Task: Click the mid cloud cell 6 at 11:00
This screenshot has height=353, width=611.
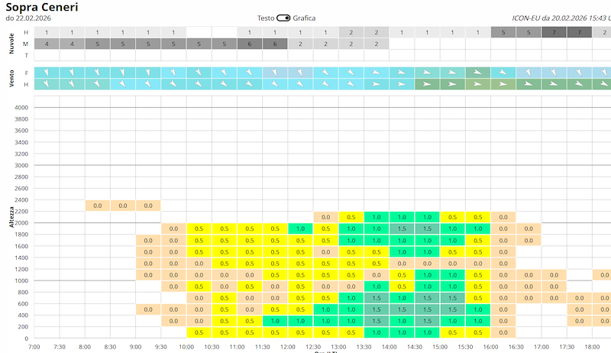Action: click(x=250, y=44)
